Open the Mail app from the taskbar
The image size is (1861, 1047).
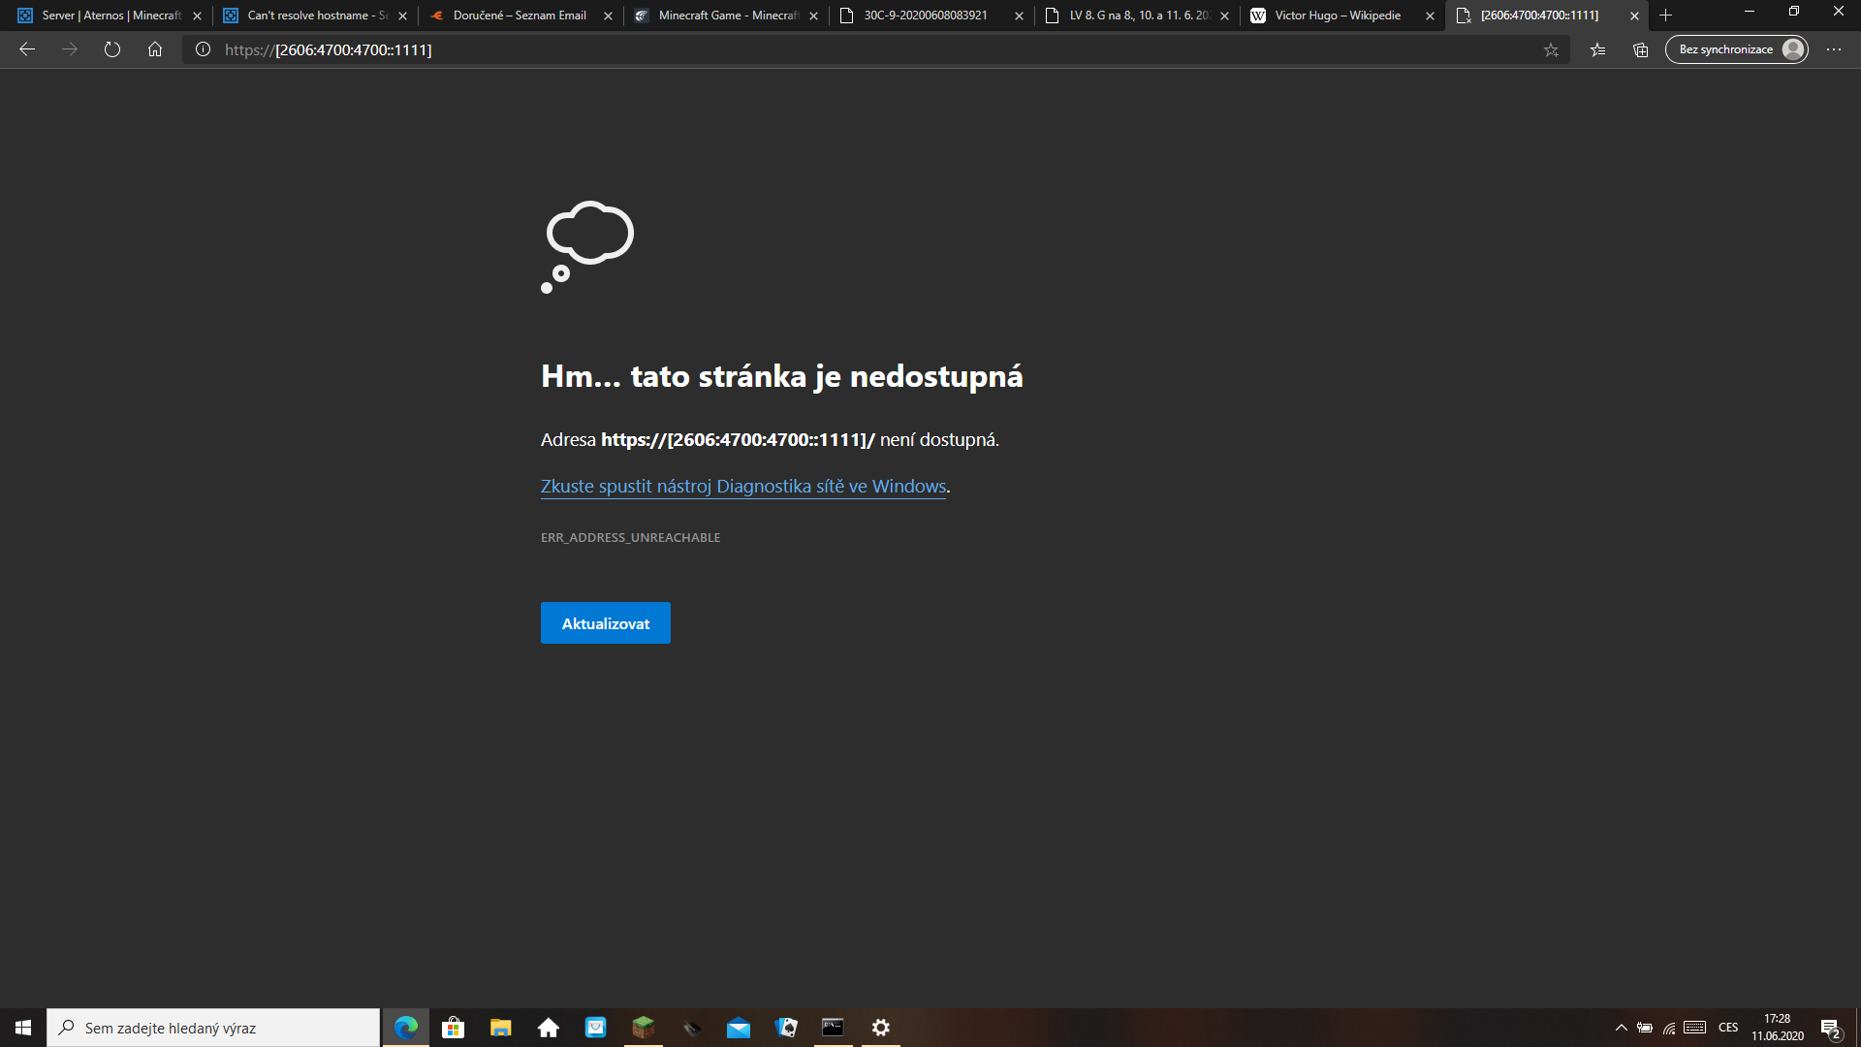739,1028
